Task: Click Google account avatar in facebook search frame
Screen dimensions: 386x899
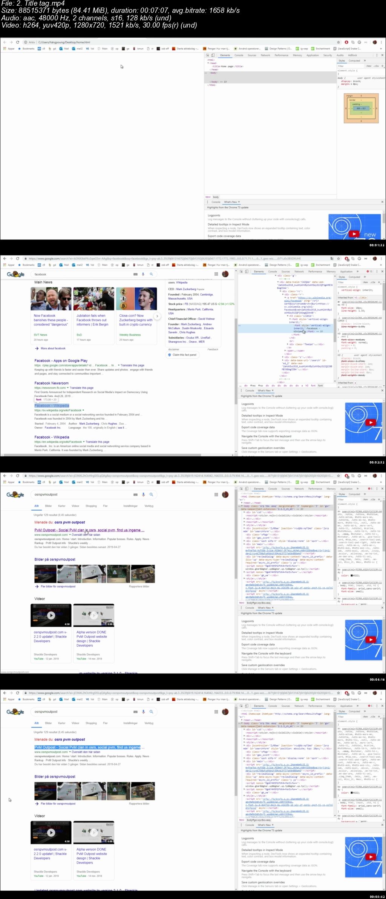Action: [x=225, y=274]
